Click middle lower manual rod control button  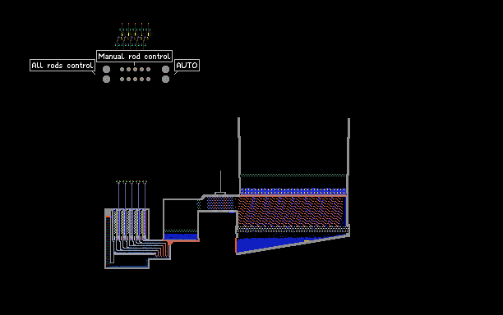point(135,79)
